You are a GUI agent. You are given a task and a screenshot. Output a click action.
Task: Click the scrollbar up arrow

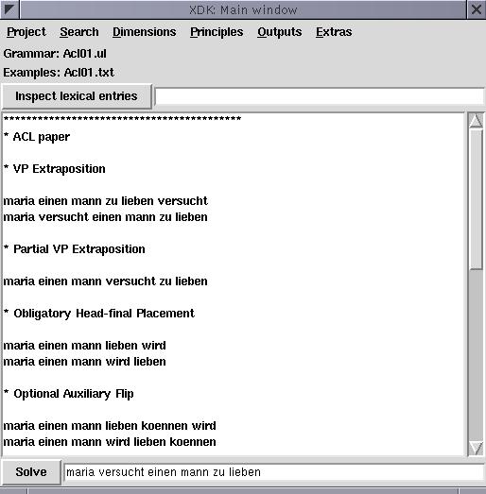[x=476, y=121]
